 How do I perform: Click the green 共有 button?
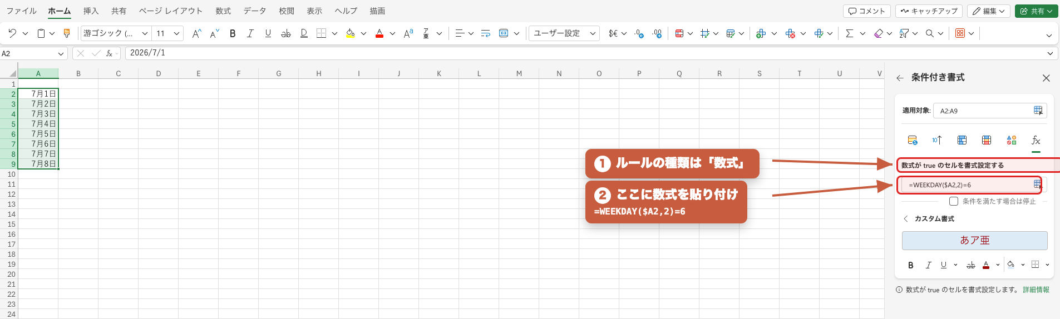point(1036,11)
